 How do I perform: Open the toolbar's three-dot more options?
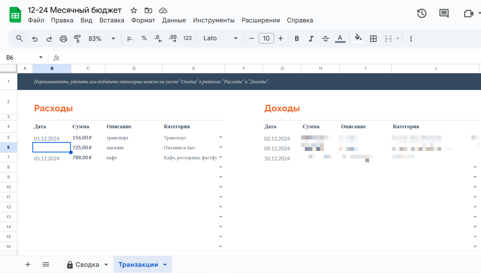(411, 39)
